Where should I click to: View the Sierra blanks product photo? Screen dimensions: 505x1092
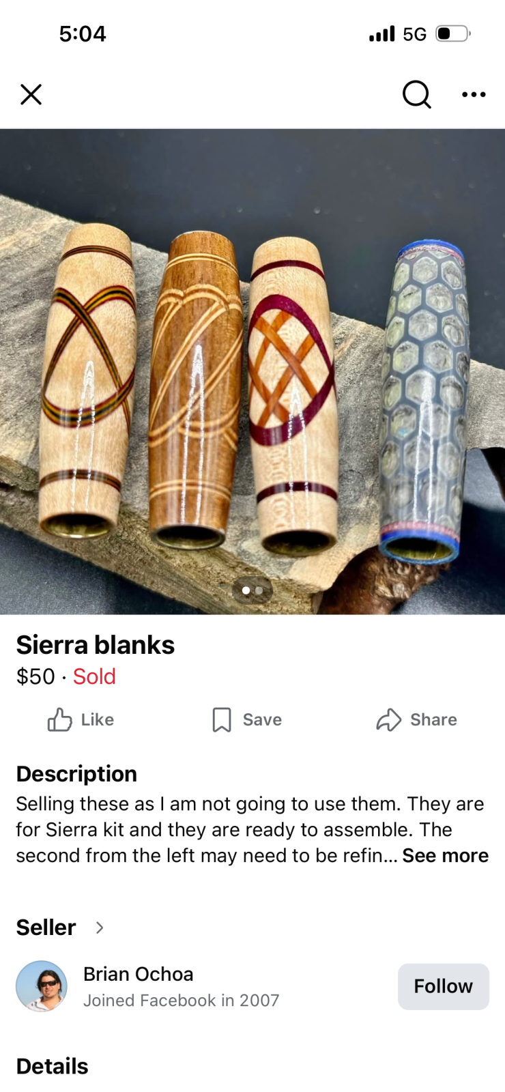tap(252, 372)
